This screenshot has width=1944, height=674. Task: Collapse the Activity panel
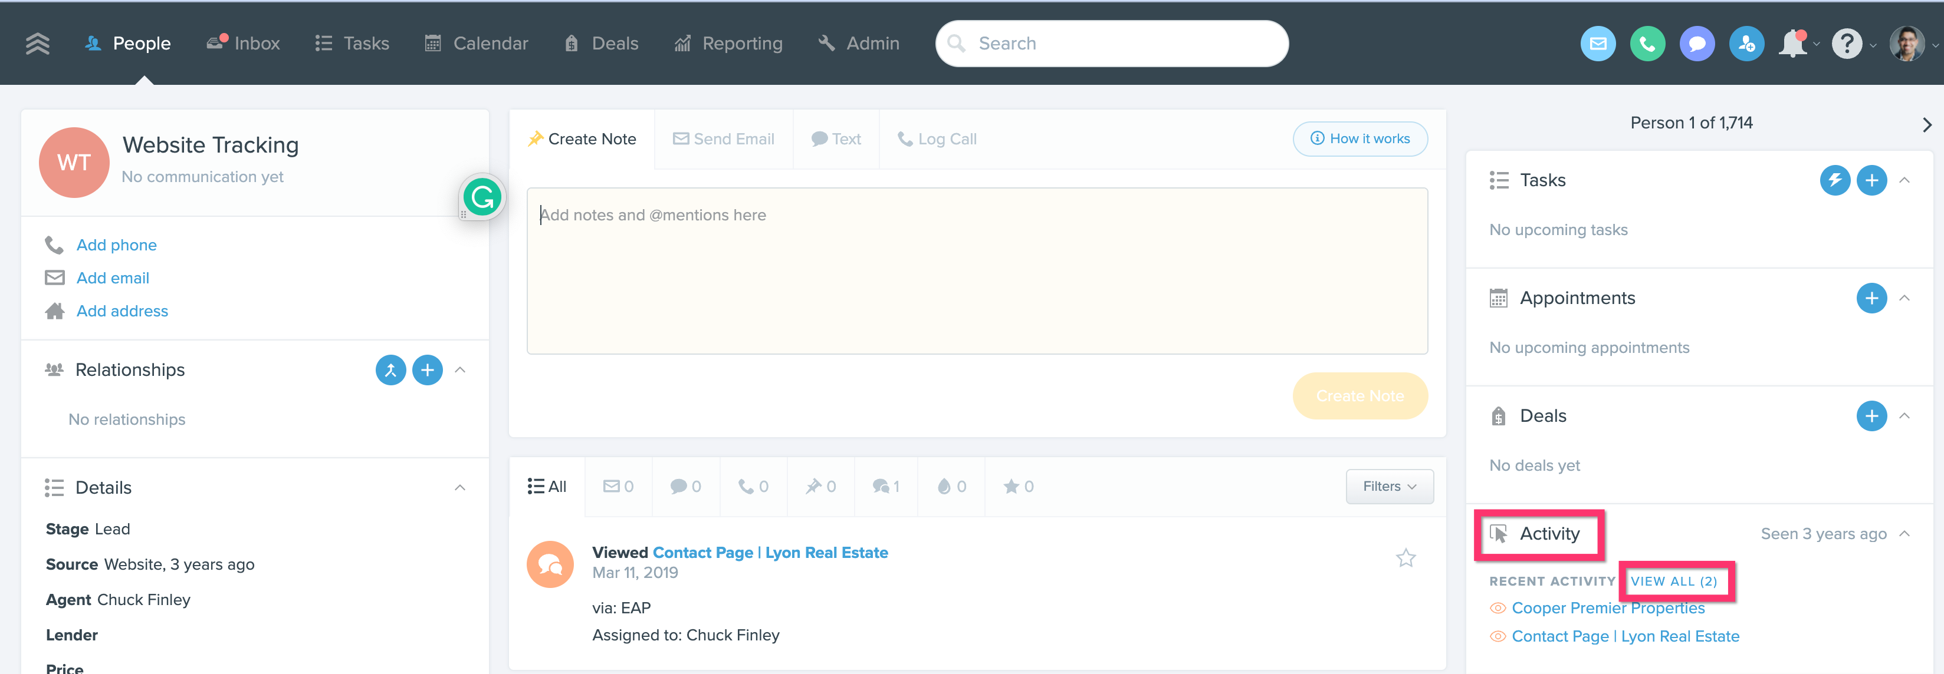pos(1904,534)
